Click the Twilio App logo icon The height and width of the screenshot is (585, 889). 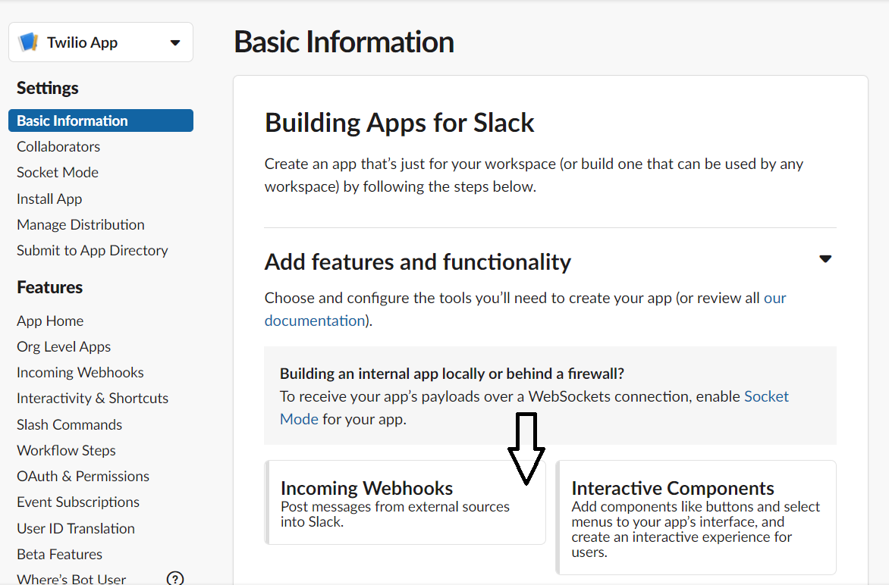point(28,42)
